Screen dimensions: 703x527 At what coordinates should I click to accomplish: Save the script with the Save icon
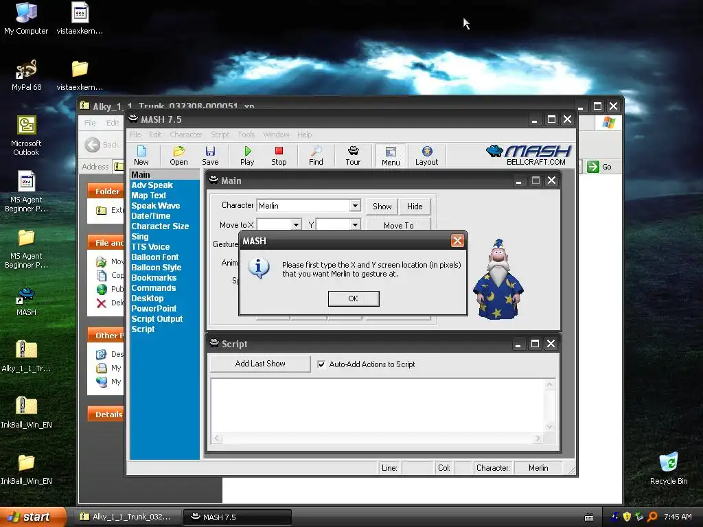pyautogui.click(x=210, y=156)
